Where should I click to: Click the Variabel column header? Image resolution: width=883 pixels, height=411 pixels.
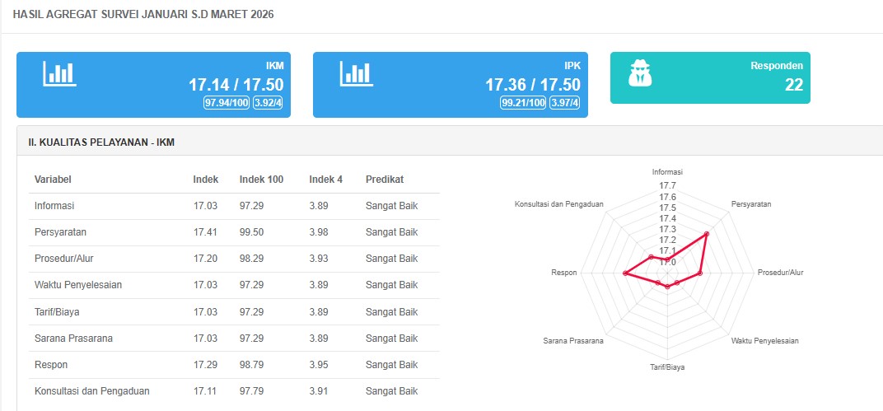[53, 180]
